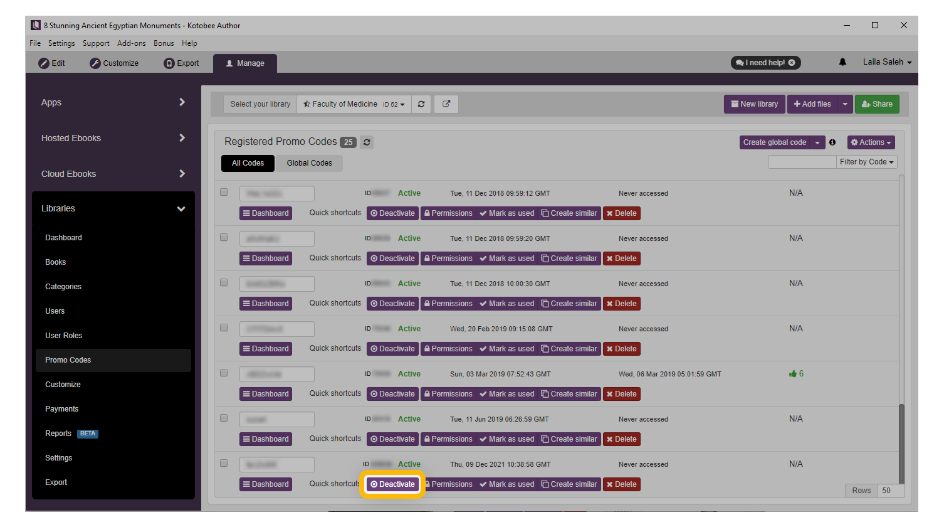944x527 pixels.
Task: Expand the Hosted Ebooks section
Action: (113, 138)
